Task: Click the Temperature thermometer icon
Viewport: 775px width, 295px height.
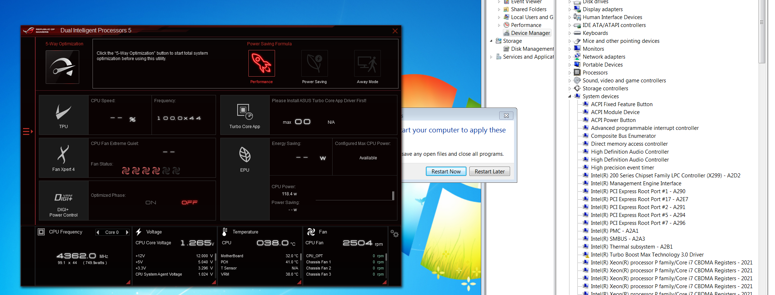Action: click(x=225, y=232)
